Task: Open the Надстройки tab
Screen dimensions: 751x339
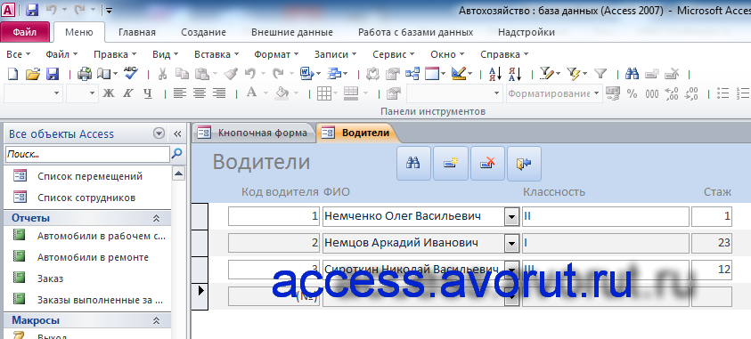Action: click(527, 33)
